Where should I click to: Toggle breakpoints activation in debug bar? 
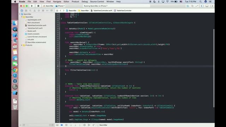[x=62, y=125]
